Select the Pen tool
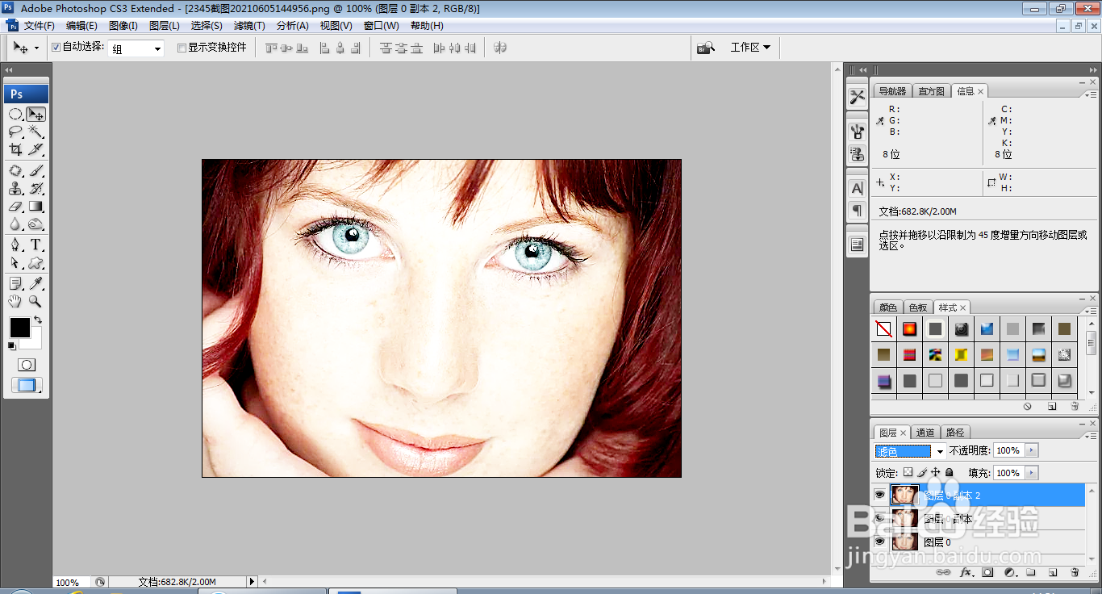The width and height of the screenshot is (1102, 594). click(15, 245)
